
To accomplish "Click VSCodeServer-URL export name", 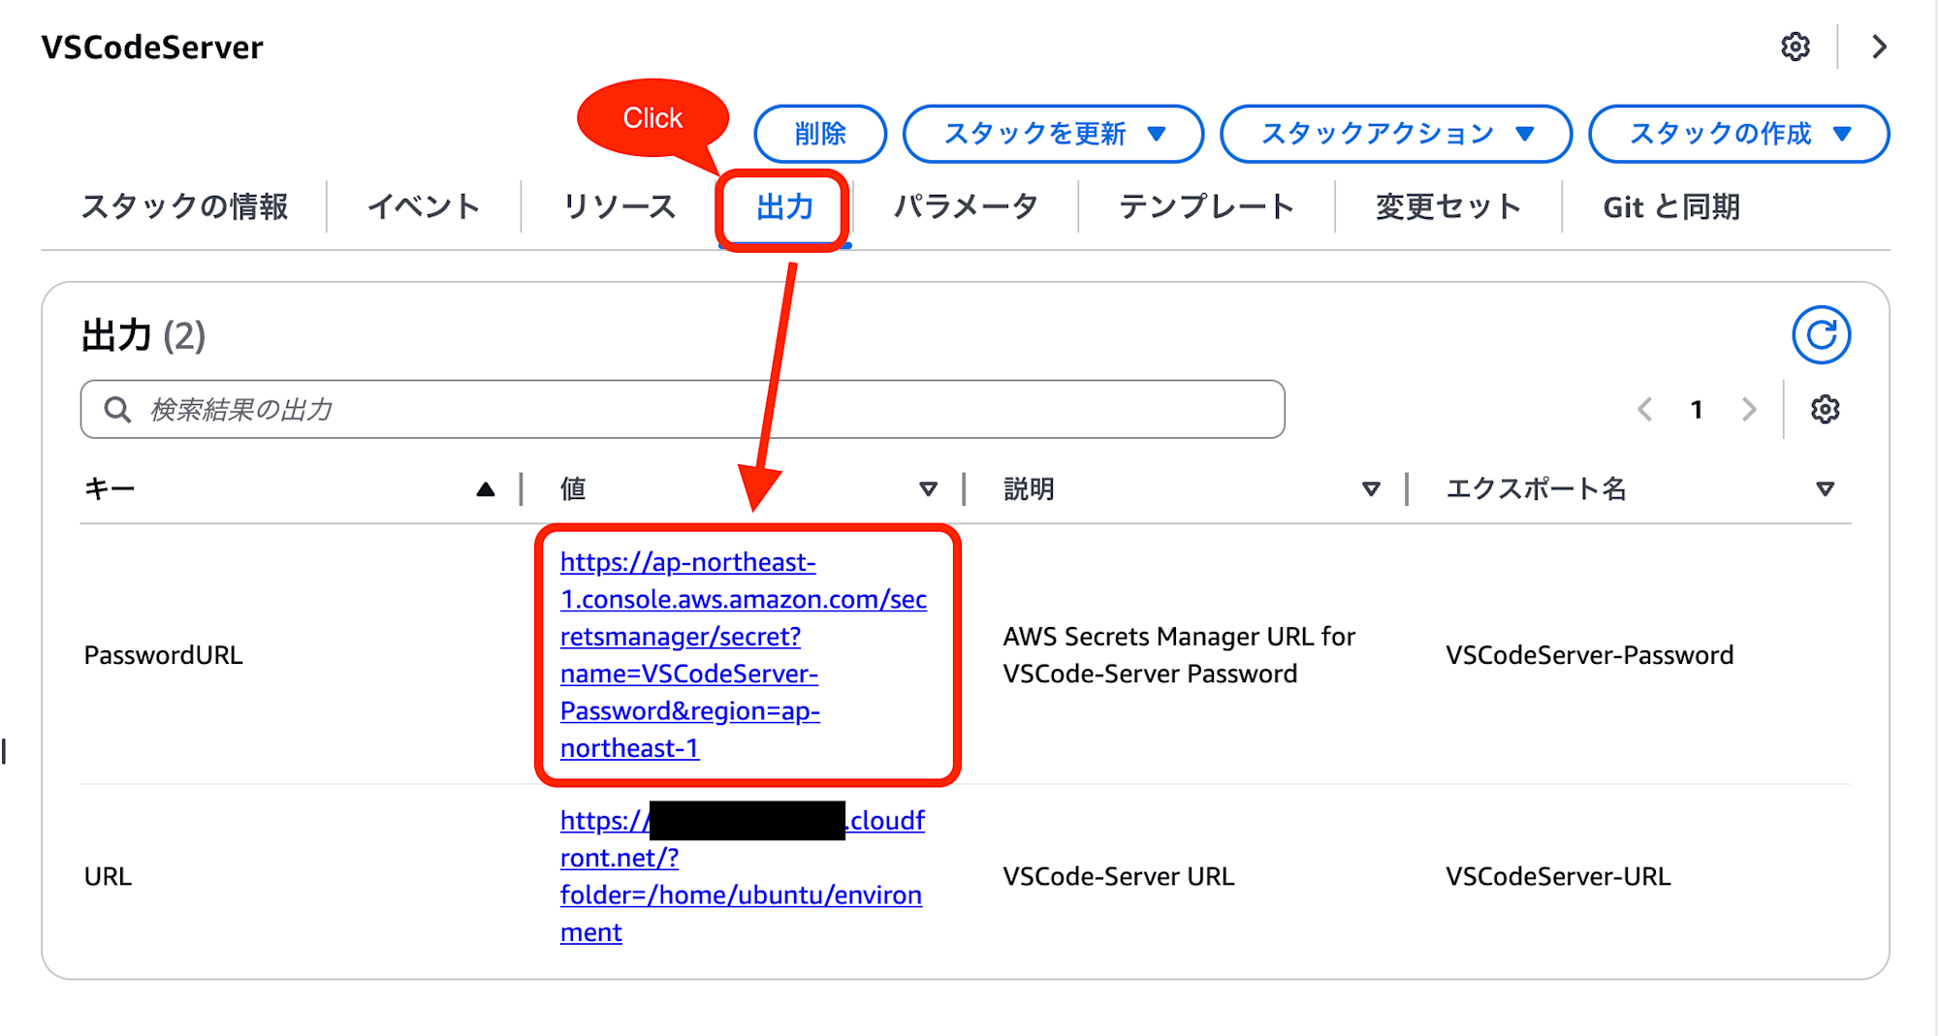I will (1558, 876).
